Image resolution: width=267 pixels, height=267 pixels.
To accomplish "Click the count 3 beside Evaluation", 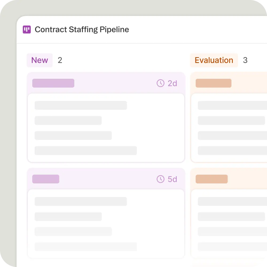I will (245, 60).
